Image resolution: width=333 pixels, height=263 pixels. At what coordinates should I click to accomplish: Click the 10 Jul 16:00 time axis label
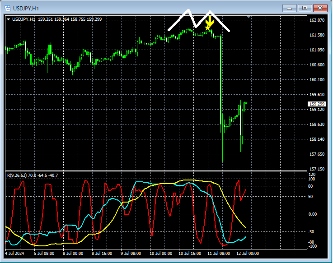[190, 253]
